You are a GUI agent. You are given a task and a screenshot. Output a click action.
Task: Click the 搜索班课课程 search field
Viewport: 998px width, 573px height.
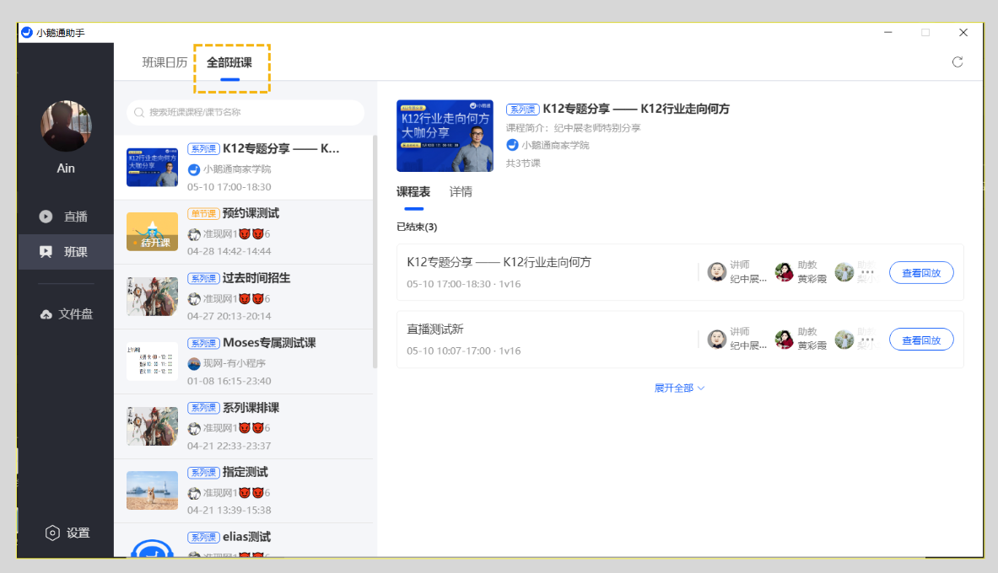(x=245, y=112)
